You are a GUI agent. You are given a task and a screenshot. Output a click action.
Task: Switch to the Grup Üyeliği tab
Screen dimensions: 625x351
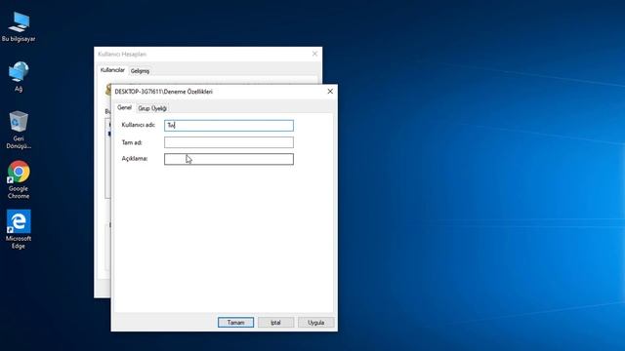click(x=152, y=108)
